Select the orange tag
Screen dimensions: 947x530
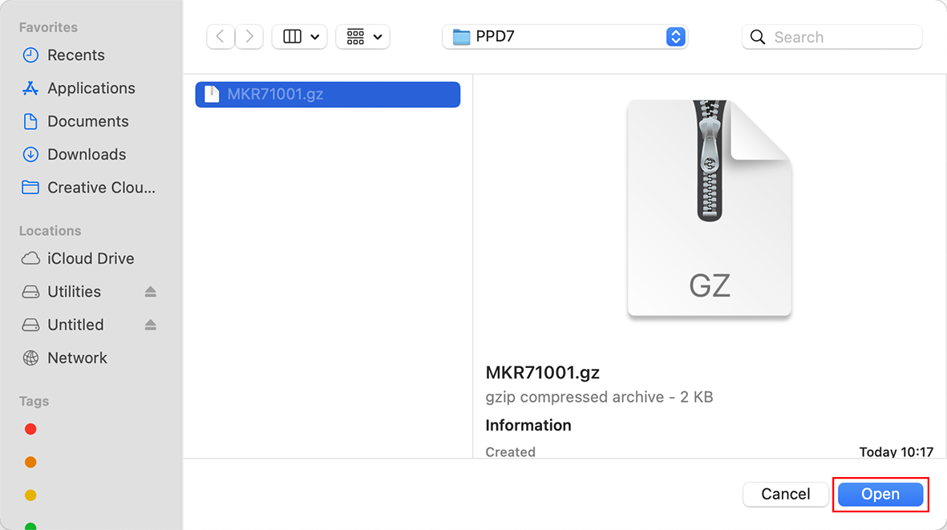[30, 462]
